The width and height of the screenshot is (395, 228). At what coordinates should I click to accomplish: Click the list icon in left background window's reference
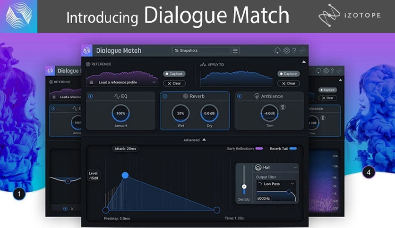coord(54,97)
